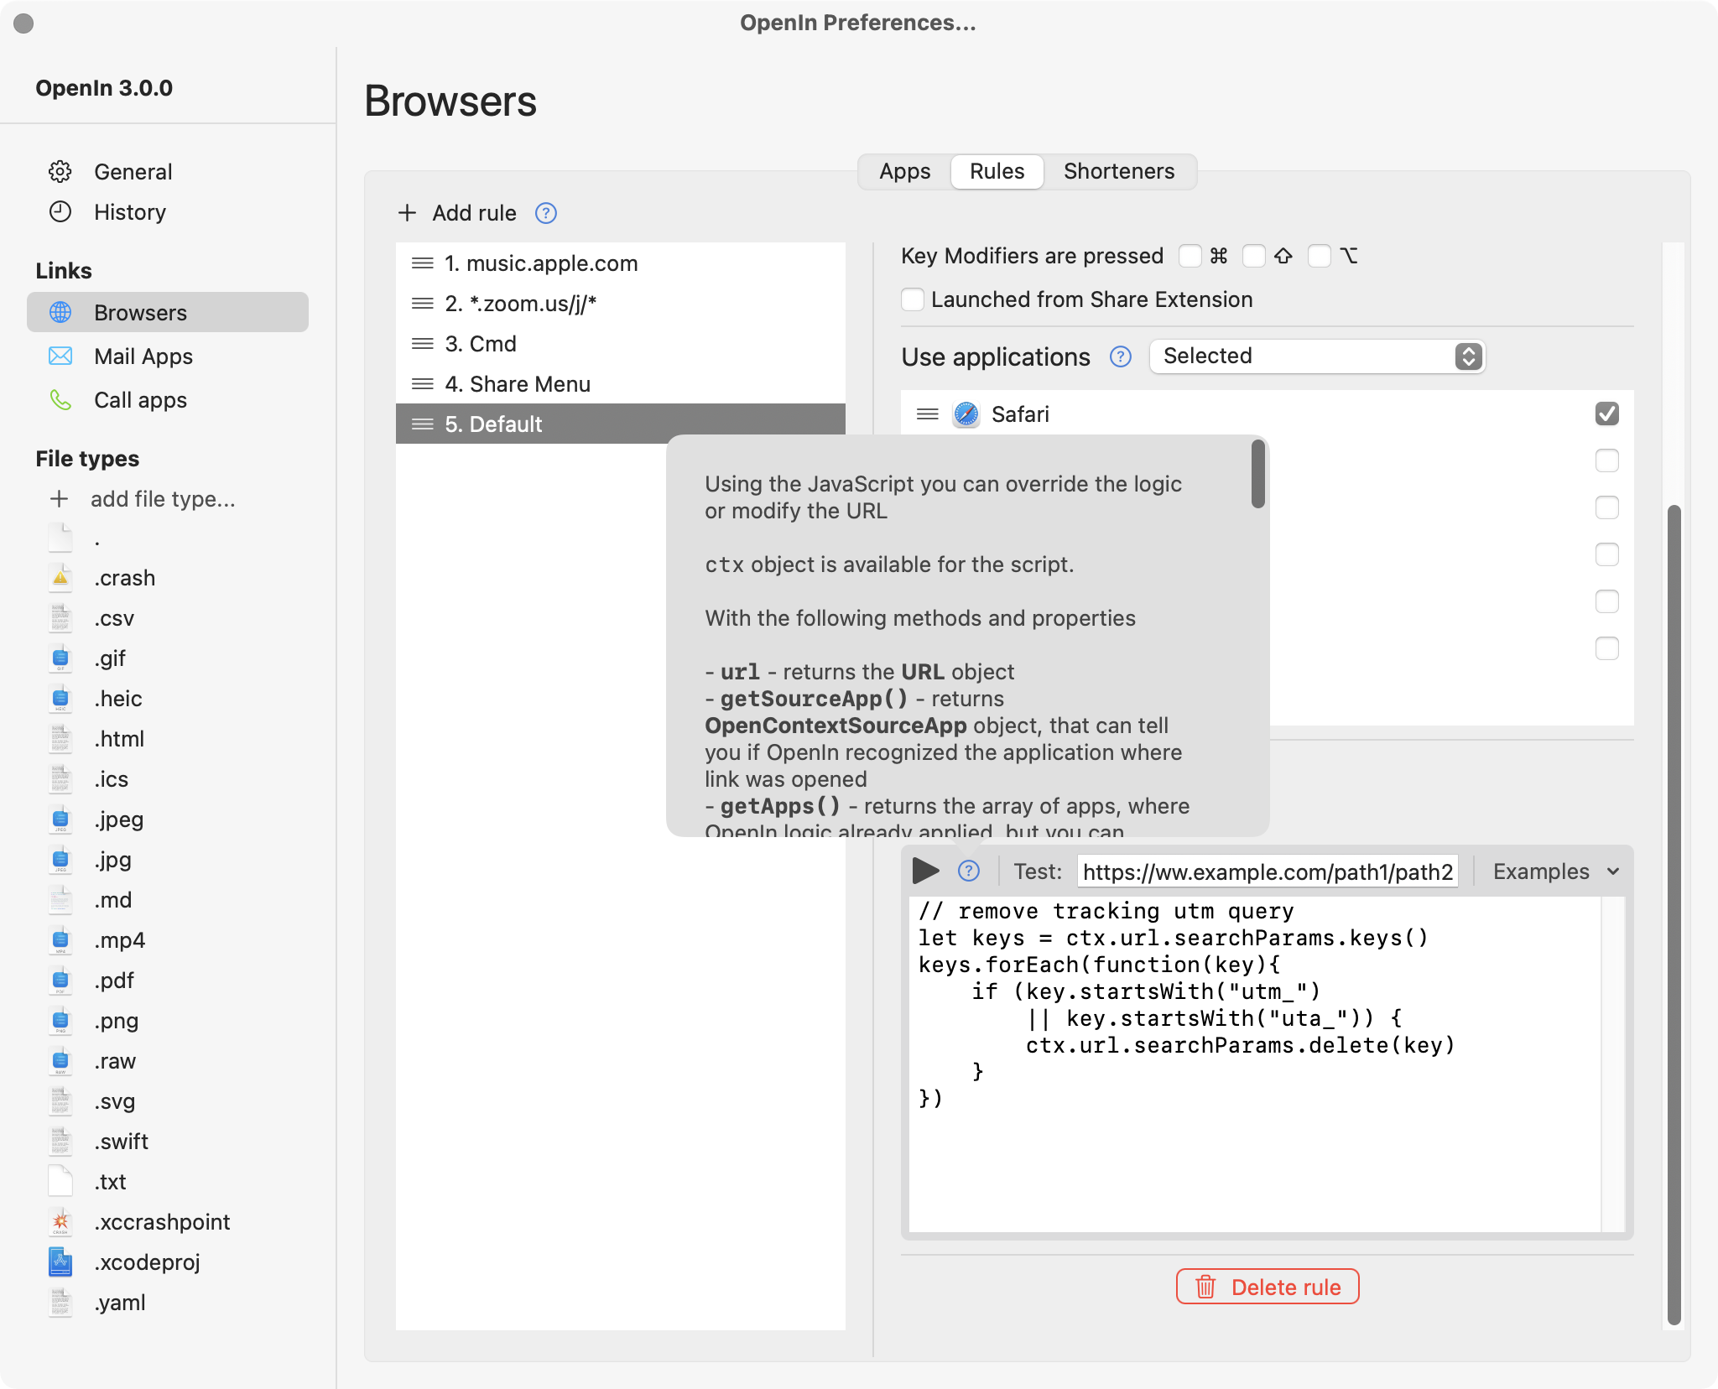
Task: Click inside the JavaScript code editor
Action: coord(1255,1064)
